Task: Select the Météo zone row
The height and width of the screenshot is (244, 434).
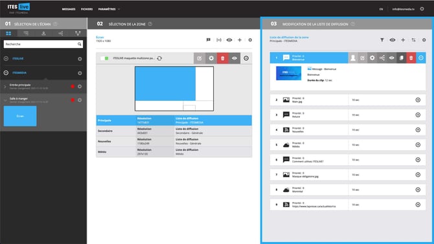Action: tap(174, 152)
